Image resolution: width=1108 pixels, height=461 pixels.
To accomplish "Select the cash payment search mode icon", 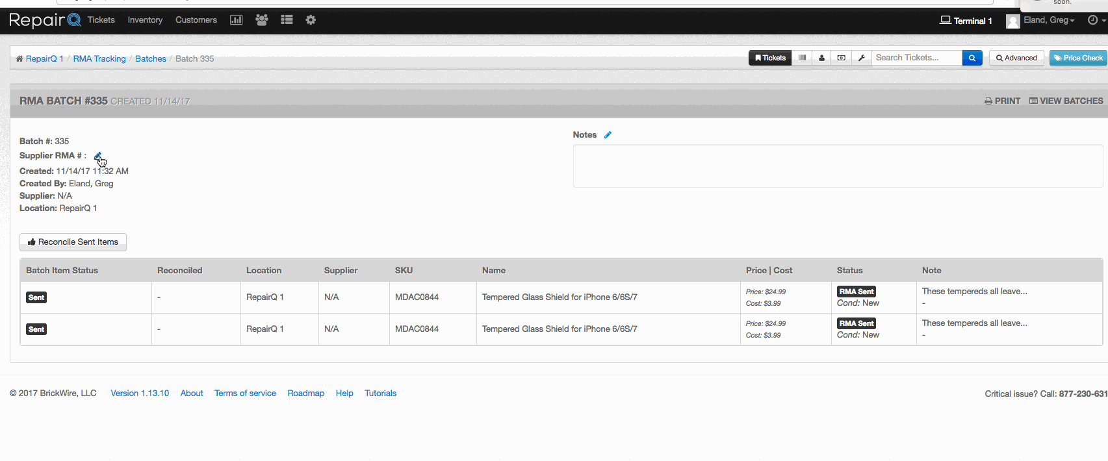I will coord(842,58).
